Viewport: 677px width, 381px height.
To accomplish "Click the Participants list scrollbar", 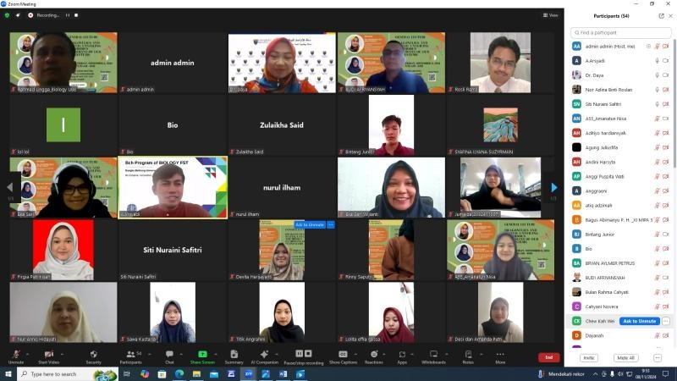I will 674,103.
